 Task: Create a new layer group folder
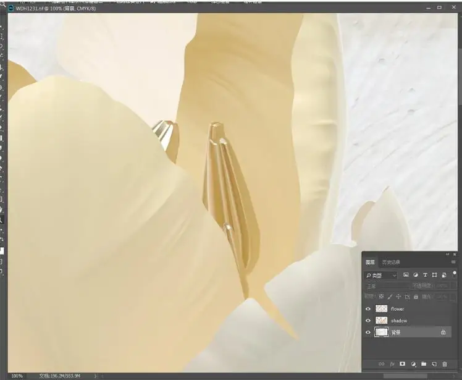pyautogui.click(x=424, y=364)
